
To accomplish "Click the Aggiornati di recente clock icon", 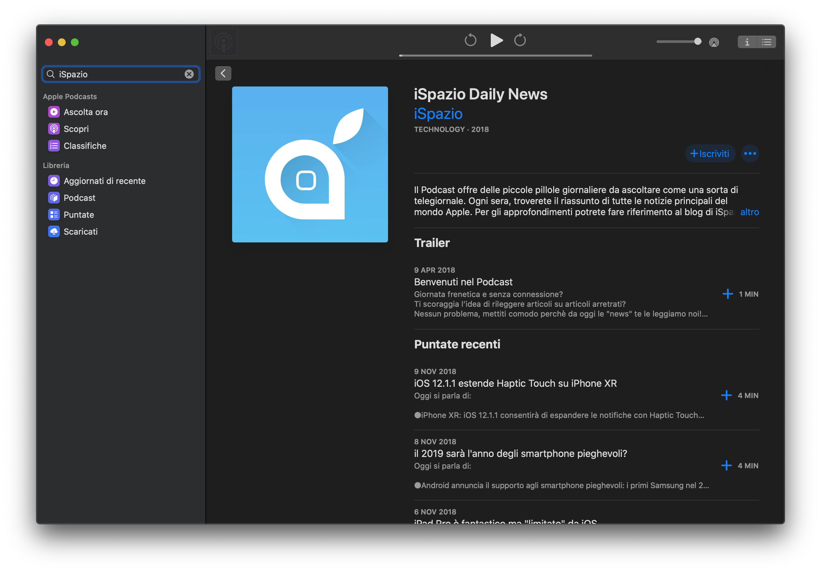I will coord(54,181).
